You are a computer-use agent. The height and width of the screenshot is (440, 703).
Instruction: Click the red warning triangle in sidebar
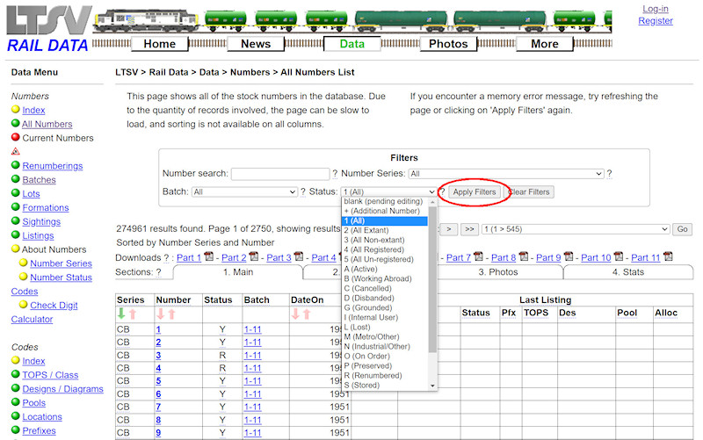click(16, 152)
